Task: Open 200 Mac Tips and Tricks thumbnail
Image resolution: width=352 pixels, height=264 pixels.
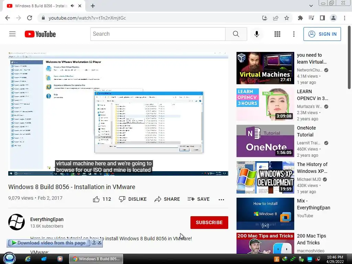Action: click(265, 243)
